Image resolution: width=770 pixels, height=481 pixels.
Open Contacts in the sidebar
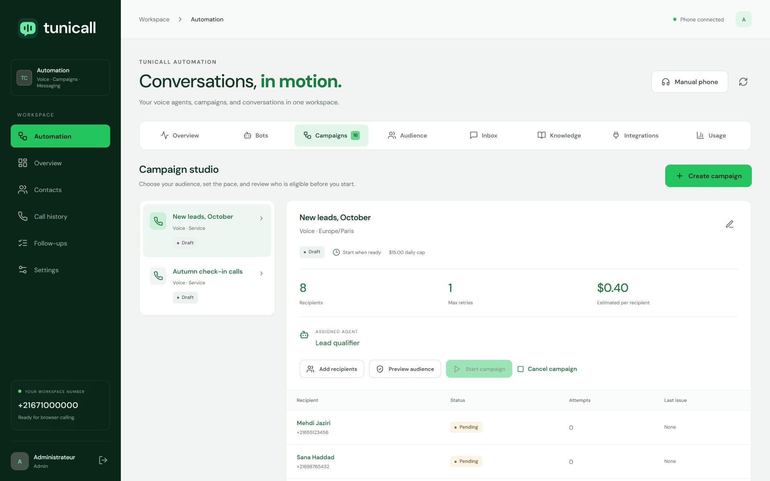(x=60, y=190)
